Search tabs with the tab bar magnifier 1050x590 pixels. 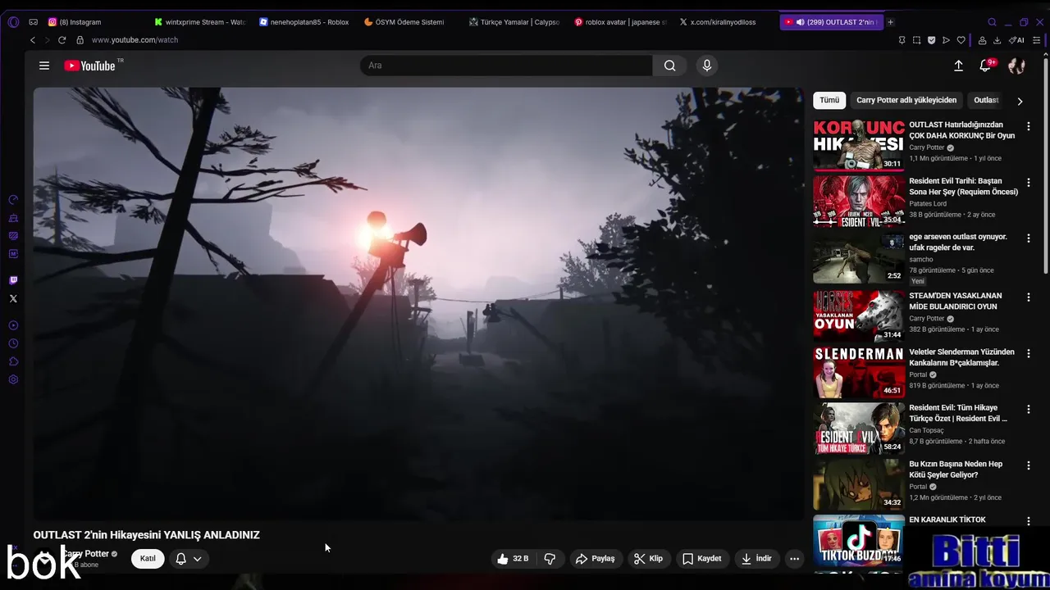992,22
